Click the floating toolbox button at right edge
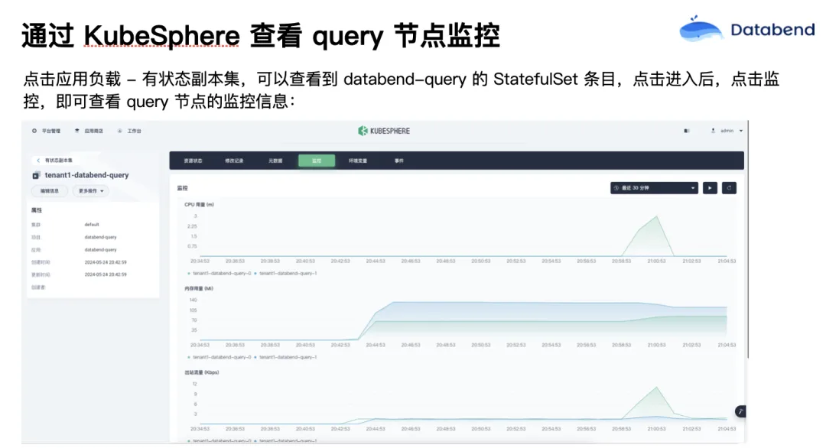This screenshot has height=448, width=826. coord(740,411)
